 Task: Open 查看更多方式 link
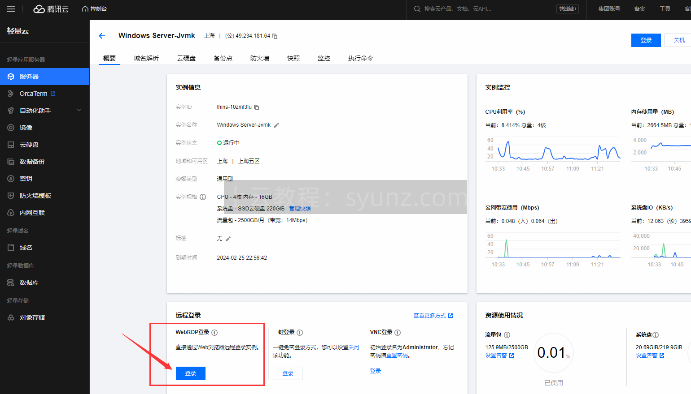point(433,316)
